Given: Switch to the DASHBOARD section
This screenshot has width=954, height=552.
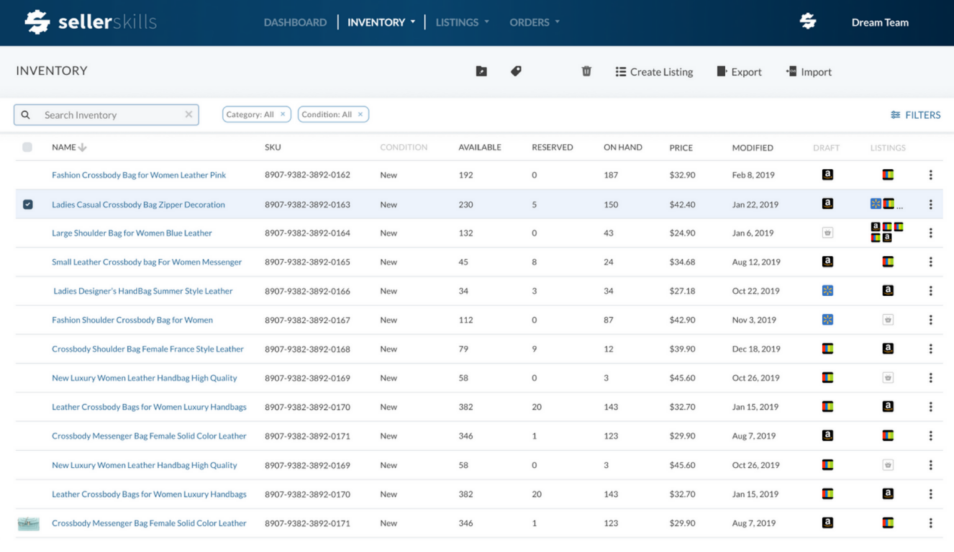Looking at the screenshot, I should pos(294,22).
